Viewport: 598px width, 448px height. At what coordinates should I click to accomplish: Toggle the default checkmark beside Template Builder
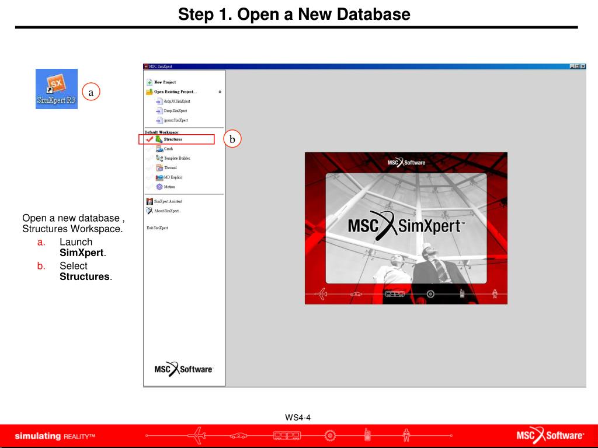click(149, 158)
